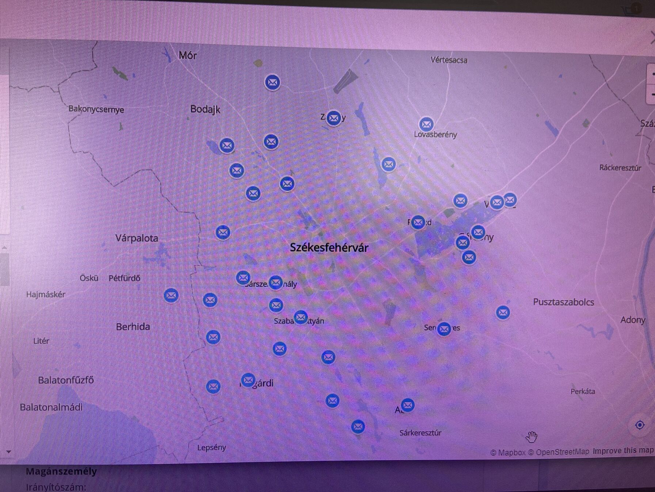Click the envelope marker immediately left of the Polgárdi marker

coord(213,387)
